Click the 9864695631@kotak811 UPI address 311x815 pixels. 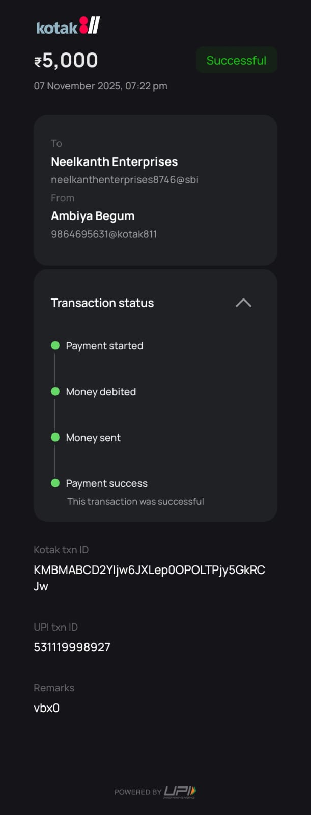click(x=104, y=234)
